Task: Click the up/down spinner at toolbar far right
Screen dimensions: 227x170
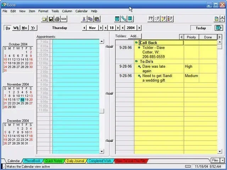Action: tap(222, 19)
